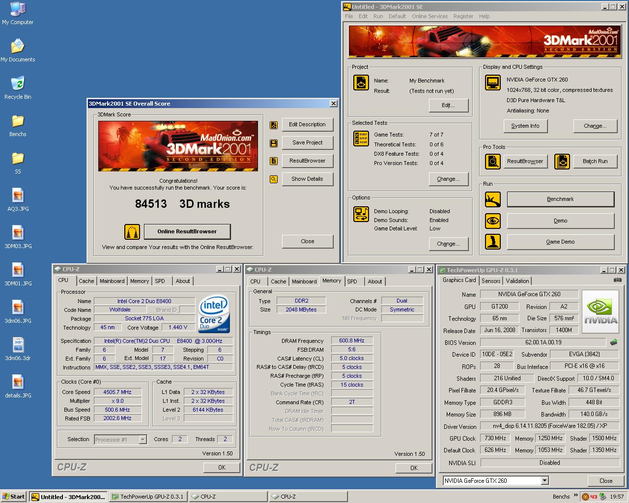
Task: Click Batch Run button
Action: pos(595,161)
